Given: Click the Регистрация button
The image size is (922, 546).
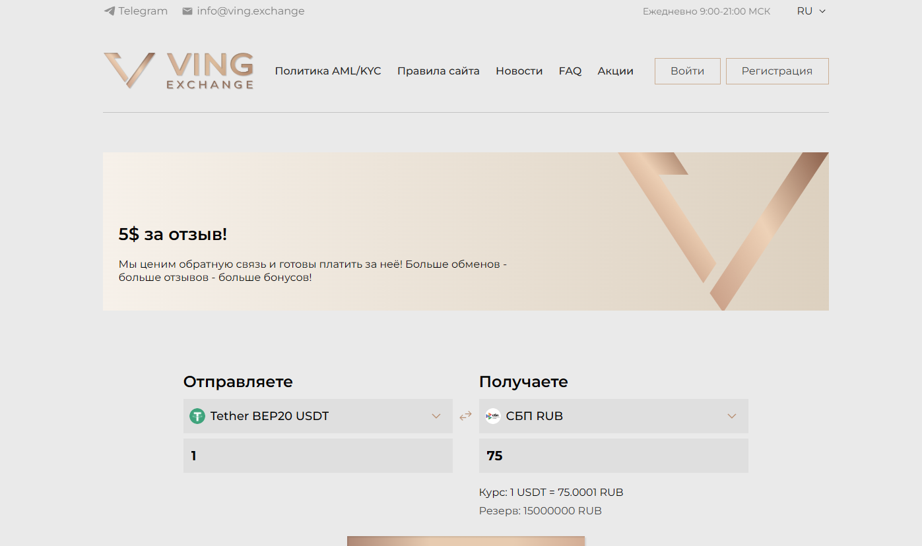Looking at the screenshot, I should [x=777, y=71].
